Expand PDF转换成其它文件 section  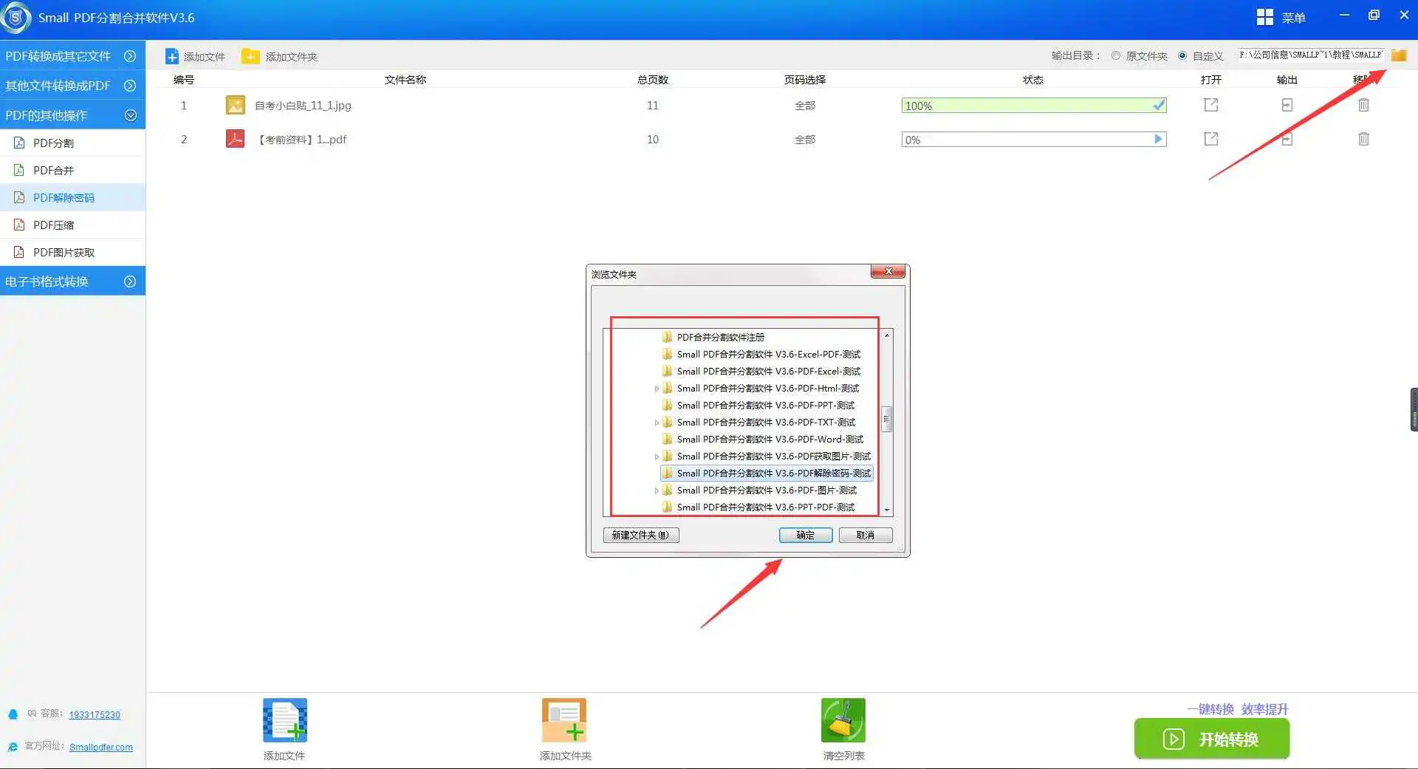(130, 56)
